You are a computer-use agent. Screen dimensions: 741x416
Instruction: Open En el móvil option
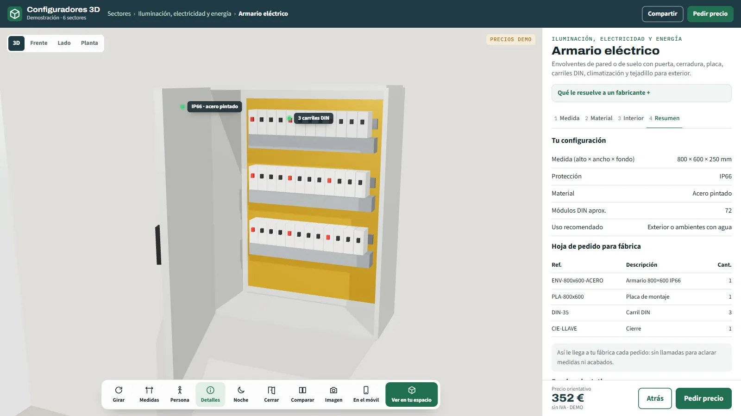(366, 394)
